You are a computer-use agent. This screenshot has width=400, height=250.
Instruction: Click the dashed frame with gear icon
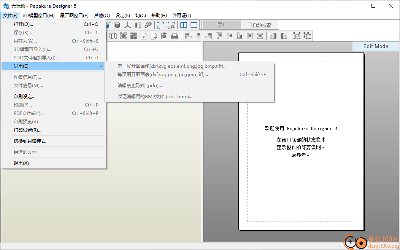pyautogui.click(x=171, y=25)
